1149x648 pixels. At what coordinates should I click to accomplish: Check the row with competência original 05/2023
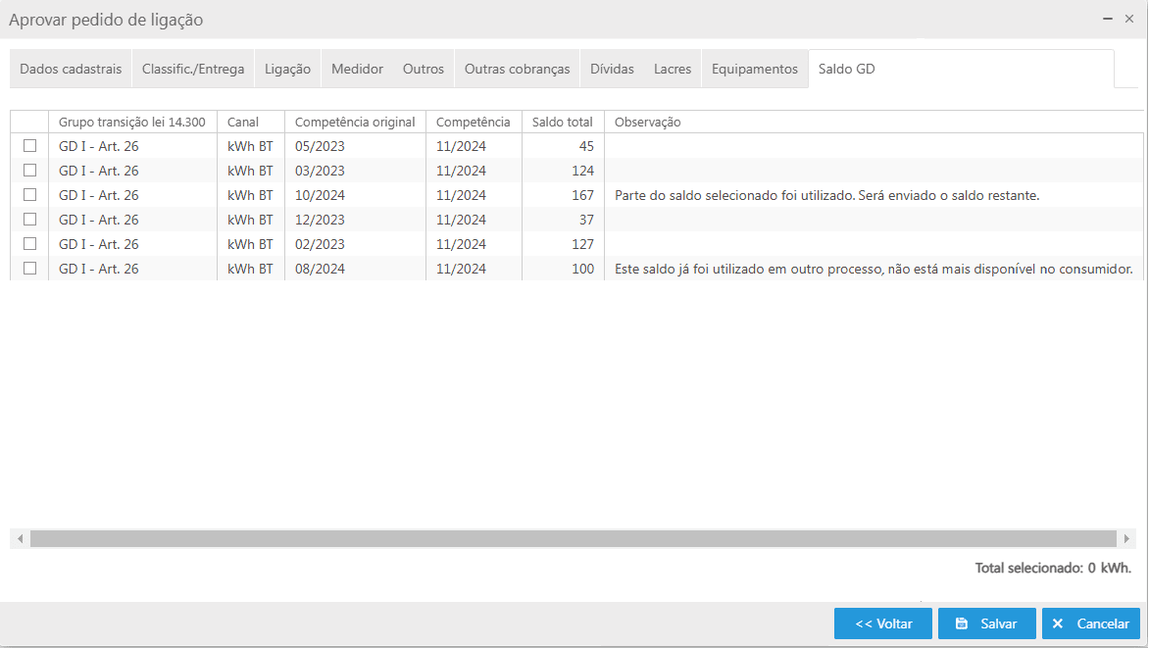point(29,146)
